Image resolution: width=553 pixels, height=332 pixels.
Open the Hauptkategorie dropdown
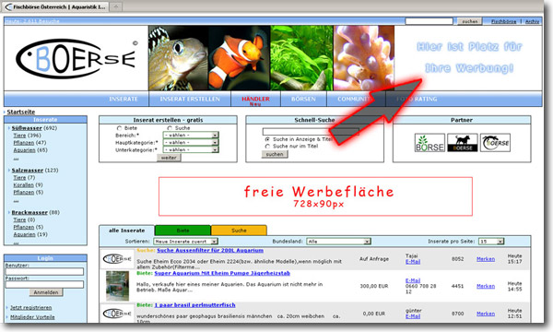click(x=191, y=143)
